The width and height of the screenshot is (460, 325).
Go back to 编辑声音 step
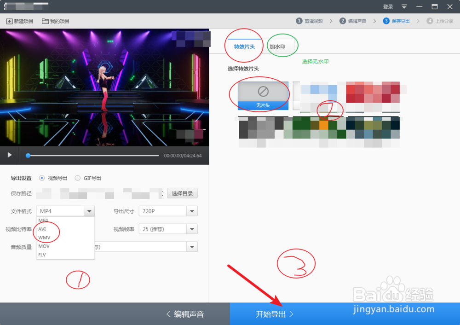(x=185, y=314)
